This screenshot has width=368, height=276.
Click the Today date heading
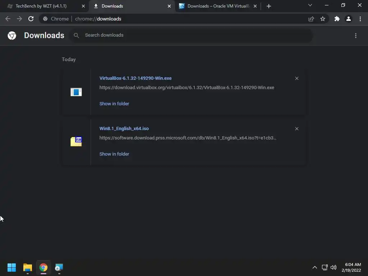pyautogui.click(x=69, y=59)
